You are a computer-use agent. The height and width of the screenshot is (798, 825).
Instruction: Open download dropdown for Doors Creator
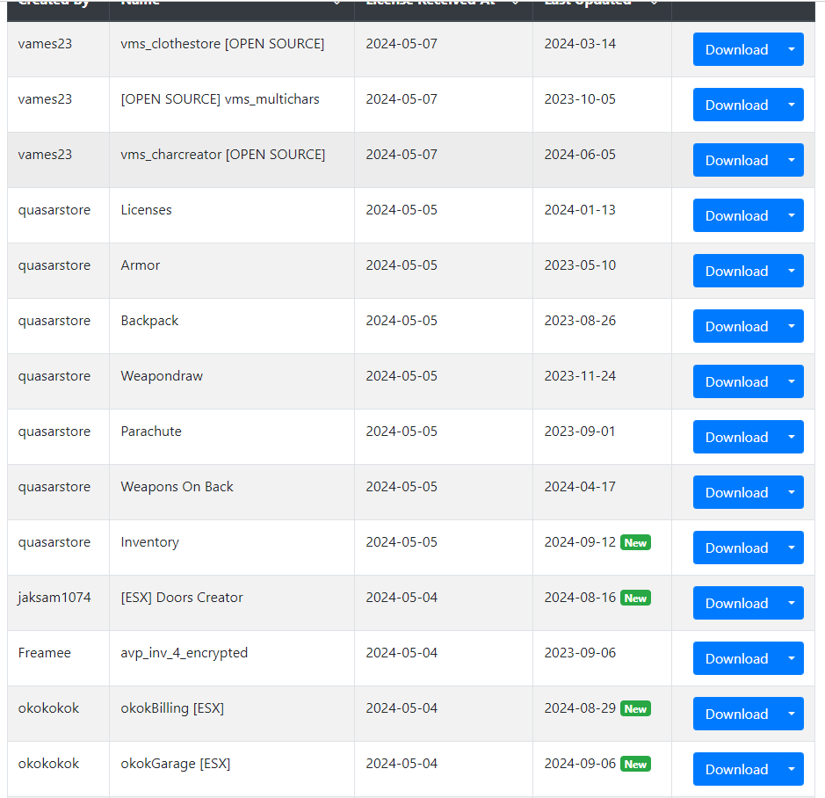click(792, 603)
